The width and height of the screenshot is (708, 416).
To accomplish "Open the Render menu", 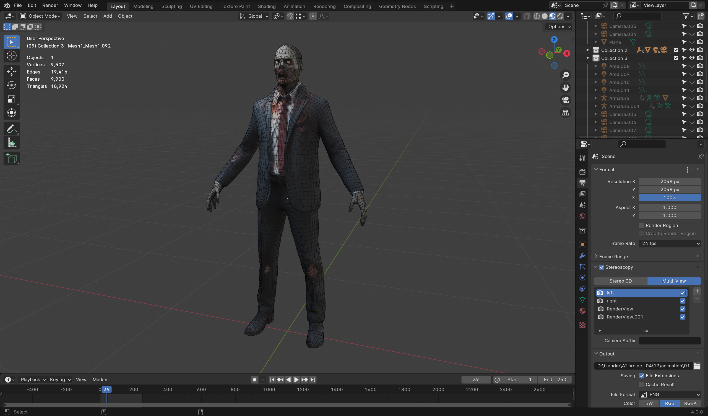I will tap(50, 5).
